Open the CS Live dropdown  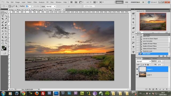152,2
